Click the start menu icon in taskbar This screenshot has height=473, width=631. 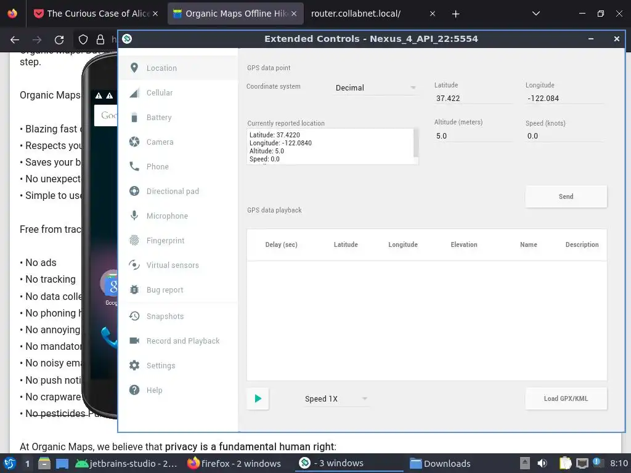[10, 463]
